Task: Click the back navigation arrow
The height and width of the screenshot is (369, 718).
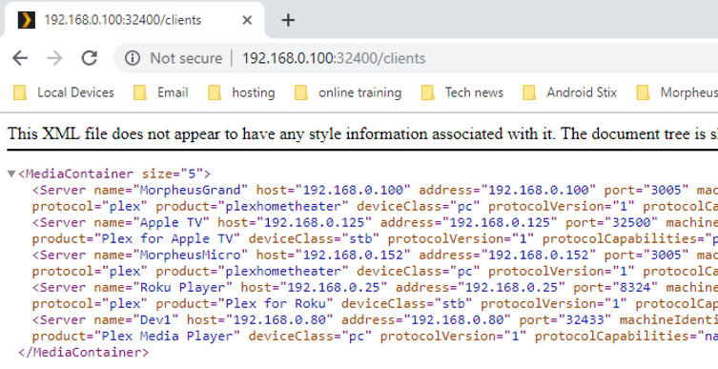Action: [20, 58]
